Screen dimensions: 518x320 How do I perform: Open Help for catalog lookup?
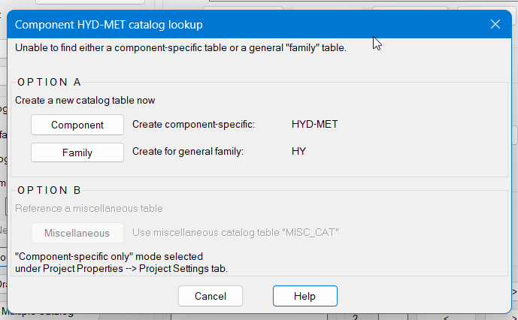[304, 296]
